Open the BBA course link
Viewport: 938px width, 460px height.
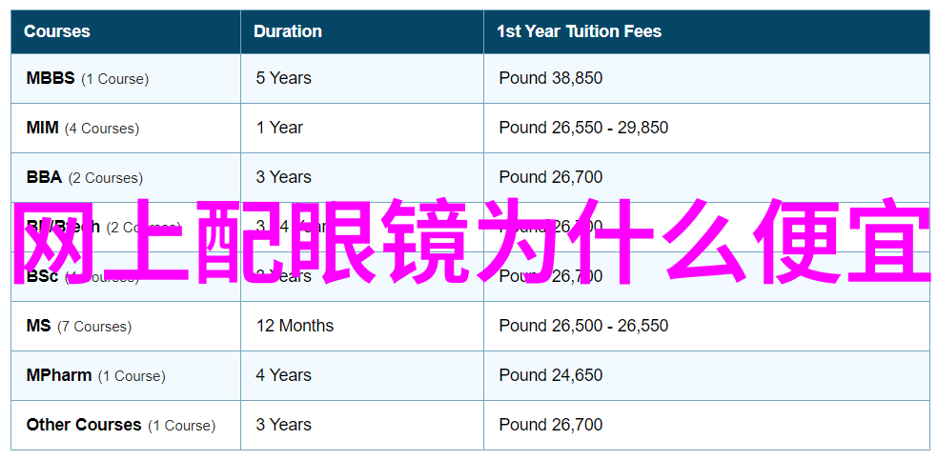click(x=44, y=177)
